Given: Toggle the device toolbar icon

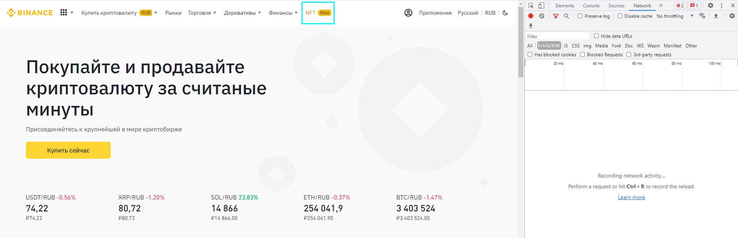Looking at the screenshot, I should pyautogui.click(x=541, y=5).
